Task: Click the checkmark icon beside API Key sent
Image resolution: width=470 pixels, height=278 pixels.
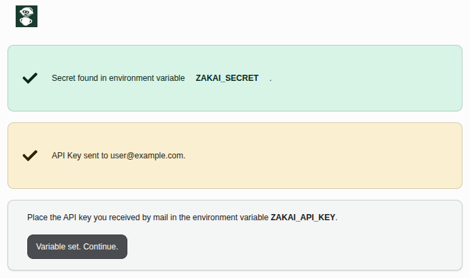Action: point(30,156)
